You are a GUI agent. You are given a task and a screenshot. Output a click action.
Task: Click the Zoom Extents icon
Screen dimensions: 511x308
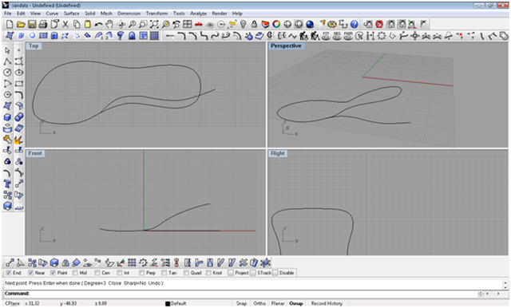tap(154, 25)
